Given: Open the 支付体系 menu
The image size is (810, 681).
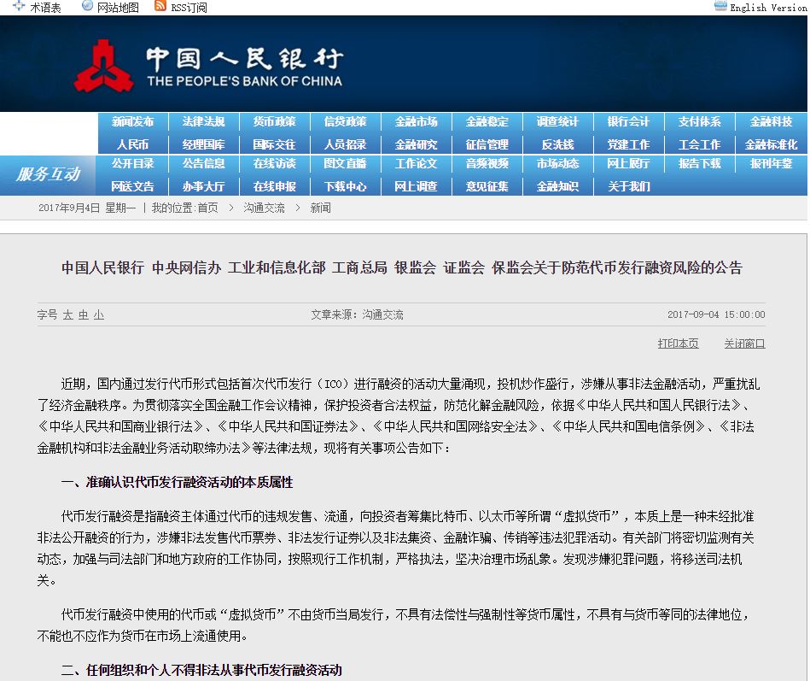Looking at the screenshot, I should tap(699, 121).
